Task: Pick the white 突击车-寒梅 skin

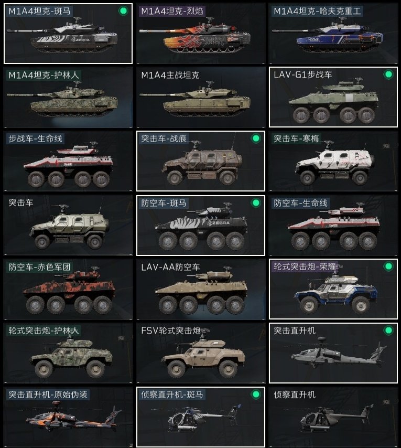Action: (333, 161)
